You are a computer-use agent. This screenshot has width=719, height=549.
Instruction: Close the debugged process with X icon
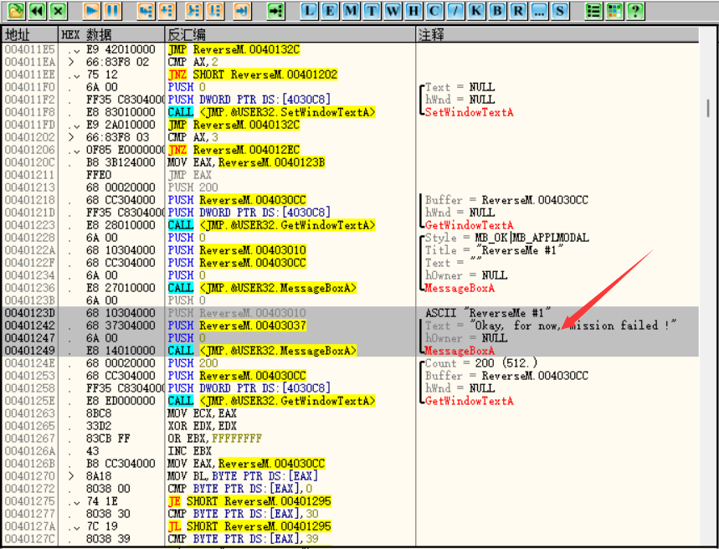[58, 11]
